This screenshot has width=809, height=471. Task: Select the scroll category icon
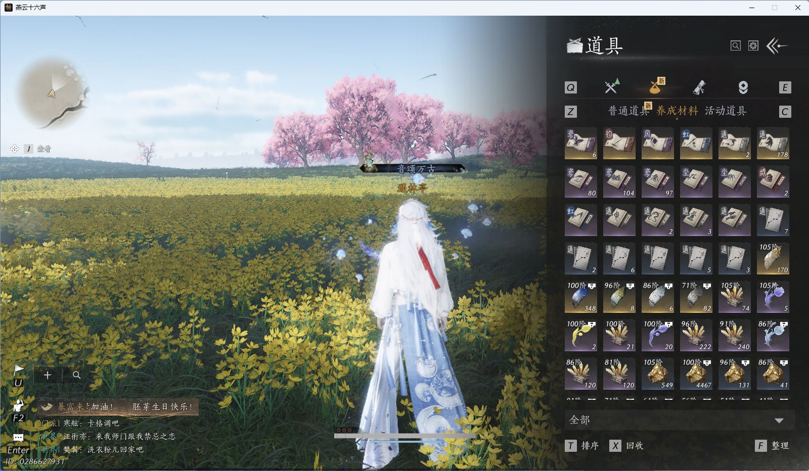pos(699,87)
